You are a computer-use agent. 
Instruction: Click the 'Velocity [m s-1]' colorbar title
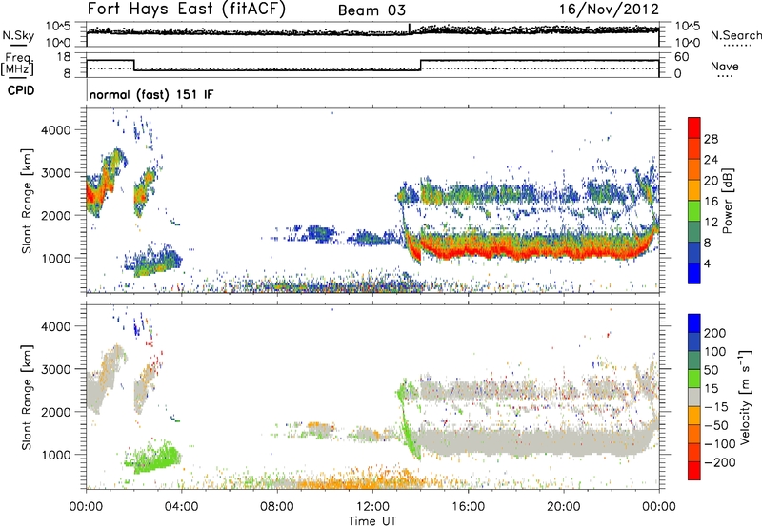click(745, 397)
